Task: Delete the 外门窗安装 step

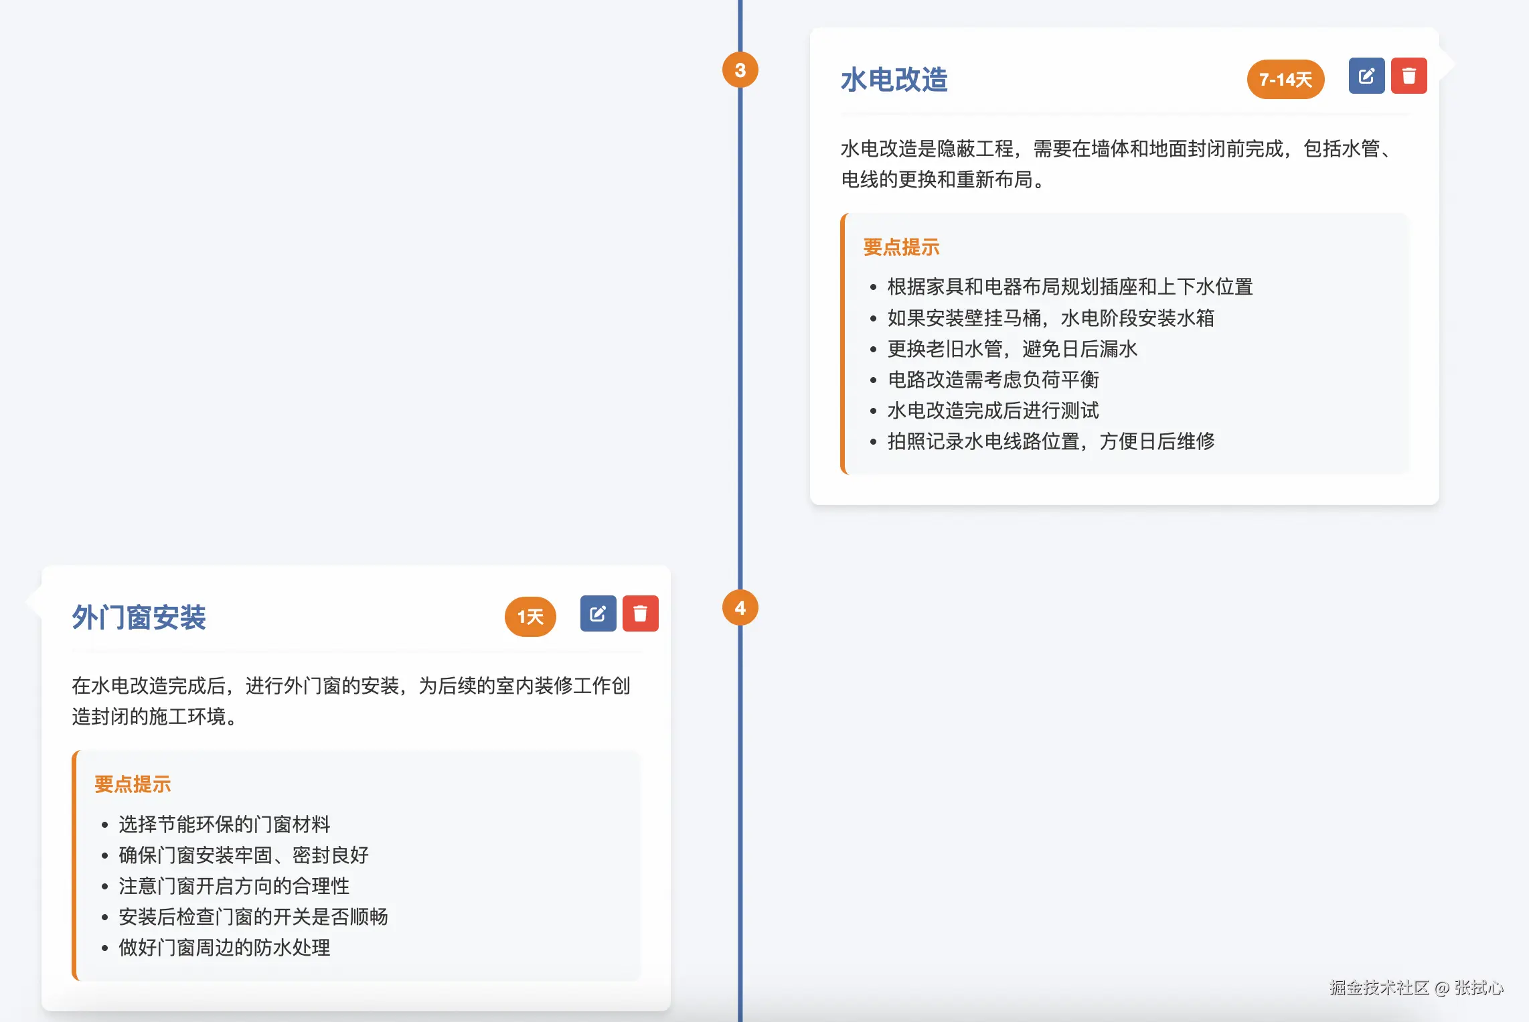Action: click(x=640, y=613)
